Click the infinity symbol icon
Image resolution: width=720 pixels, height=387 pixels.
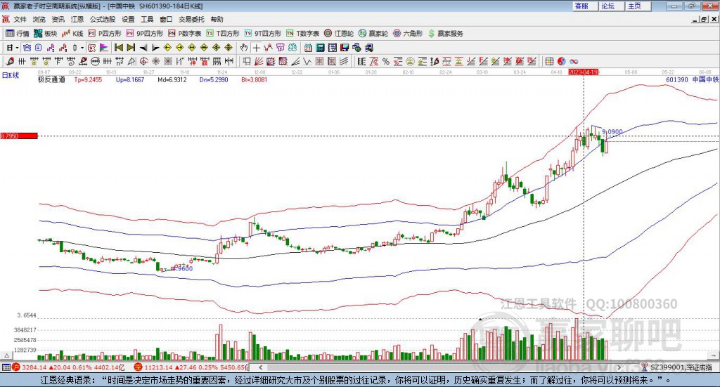574,61
